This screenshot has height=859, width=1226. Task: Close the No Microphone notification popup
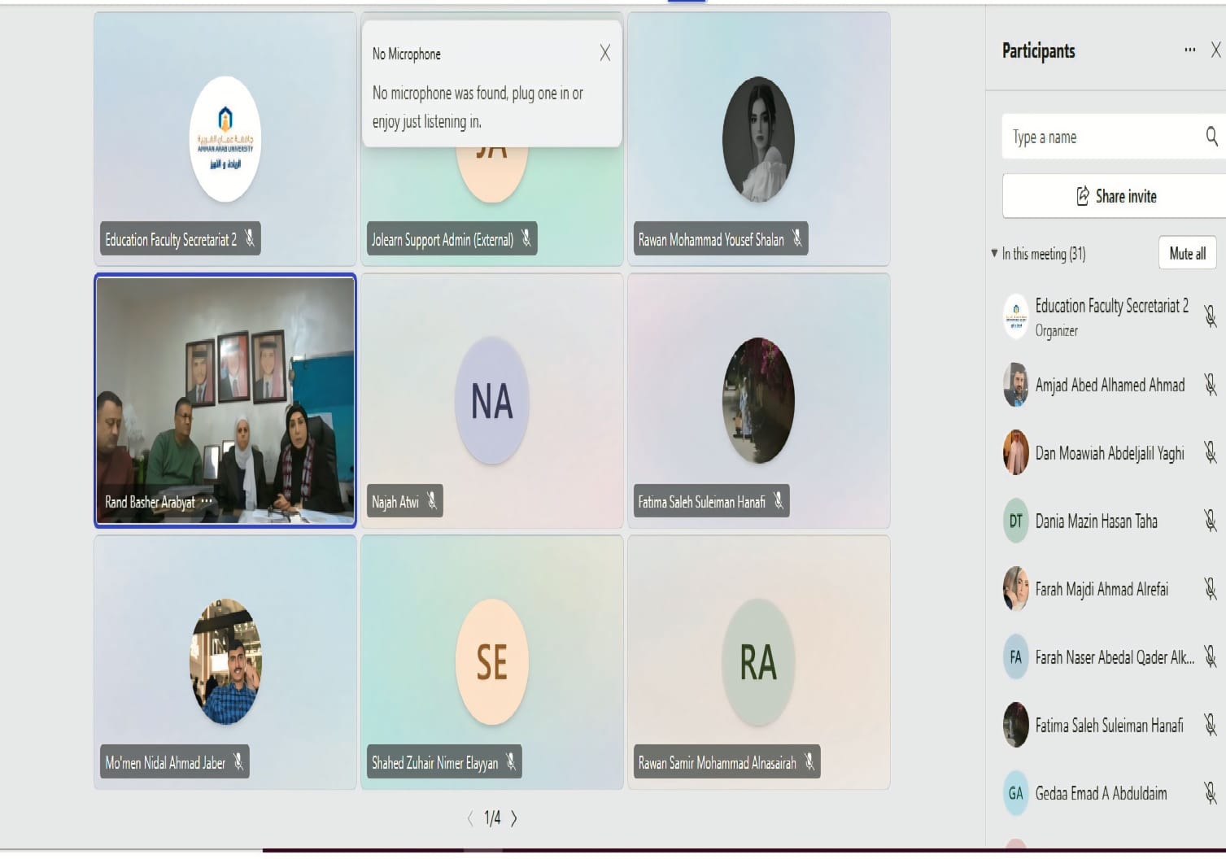point(604,53)
